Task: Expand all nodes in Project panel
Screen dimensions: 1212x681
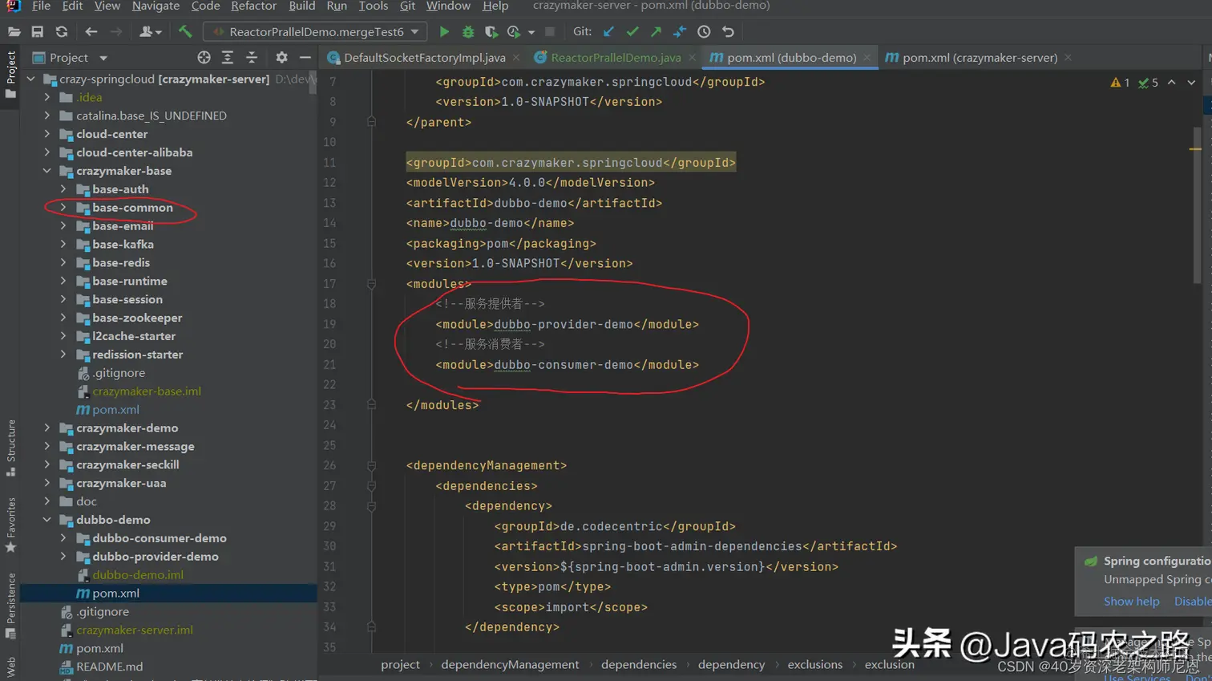Action: click(x=228, y=58)
